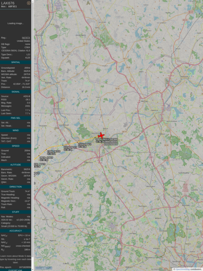Select the red aircraft icon on the map
The width and height of the screenshot is (203, 271).
tap(101, 135)
